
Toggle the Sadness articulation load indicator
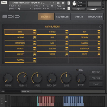pos(34,47)
